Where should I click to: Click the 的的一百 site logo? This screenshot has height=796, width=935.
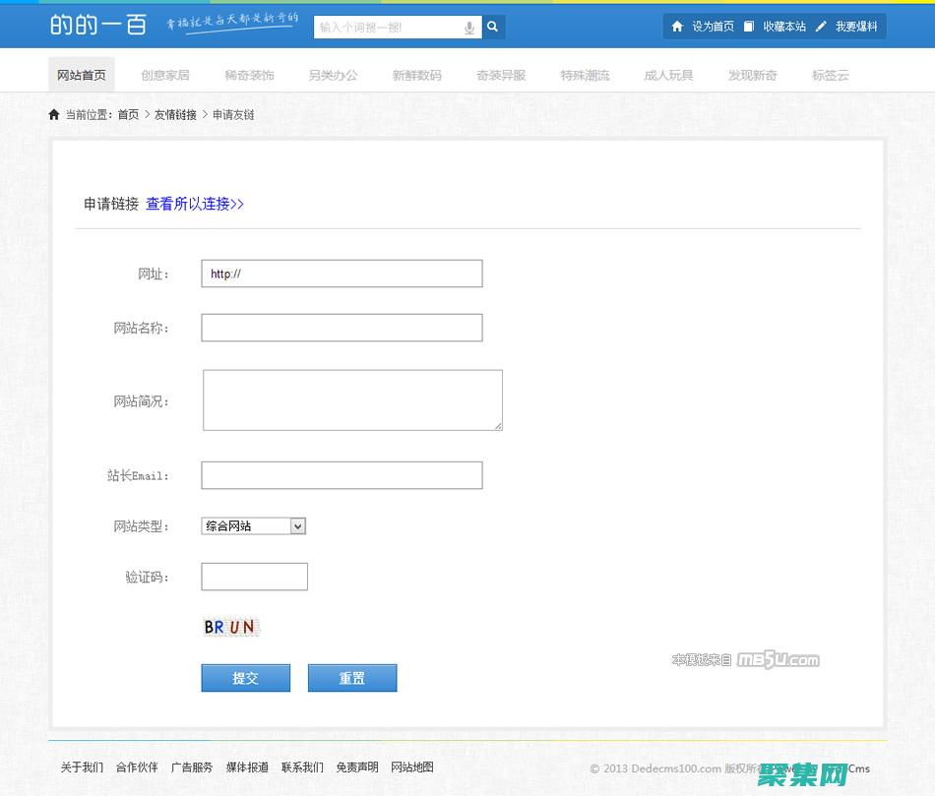97,25
